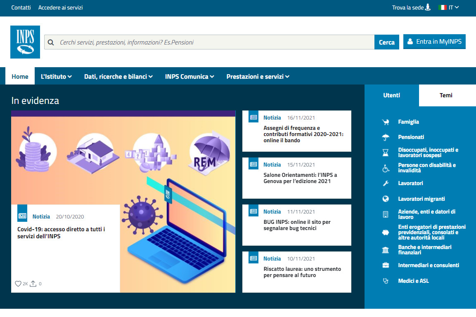Click the hourglass icon for Disoccupati

point(386,153)
